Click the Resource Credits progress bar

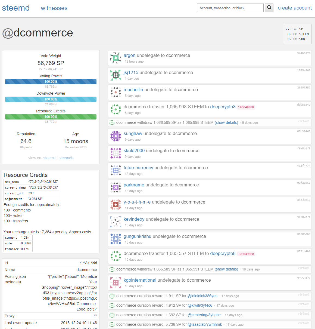51,117
